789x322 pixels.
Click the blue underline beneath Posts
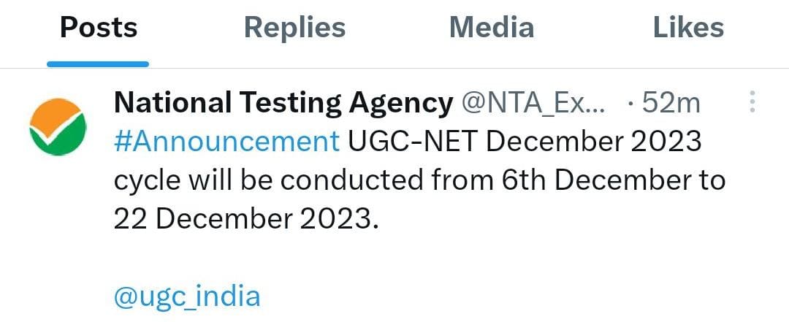(98, 64)
